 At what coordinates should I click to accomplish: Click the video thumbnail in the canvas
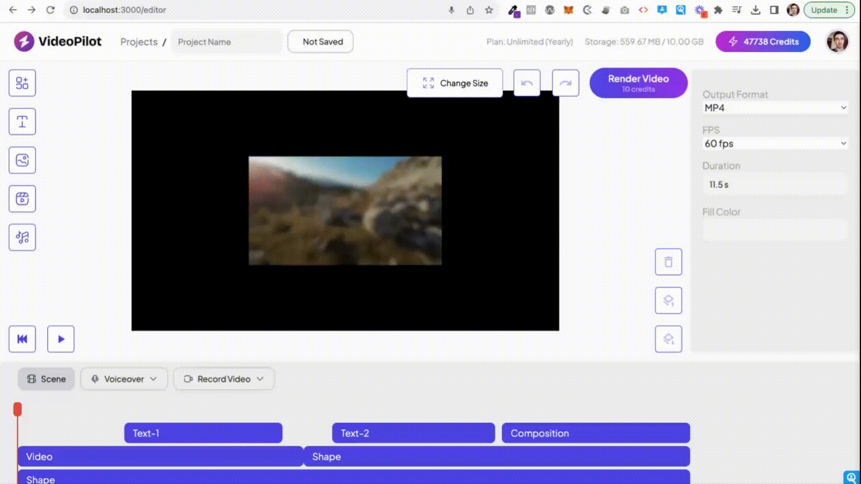(x=345, y=210)
